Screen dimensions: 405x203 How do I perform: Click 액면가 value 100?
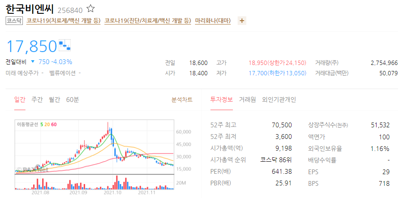(384, 137)
